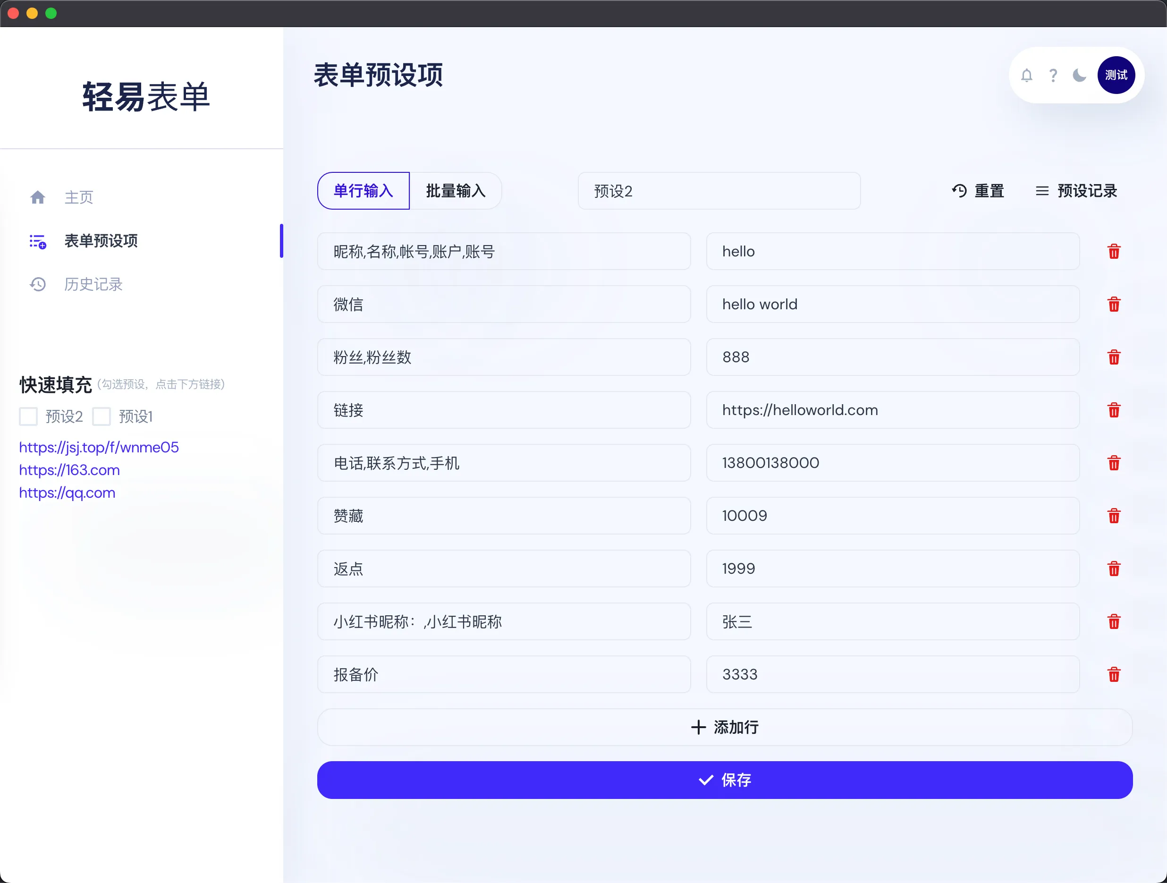The image size is (1167, 883).
Task: Open 历史记录 via the clock icon
Action: click(x=37, y=284)
